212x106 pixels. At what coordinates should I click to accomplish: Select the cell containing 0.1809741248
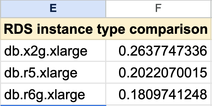click(158, 94)
